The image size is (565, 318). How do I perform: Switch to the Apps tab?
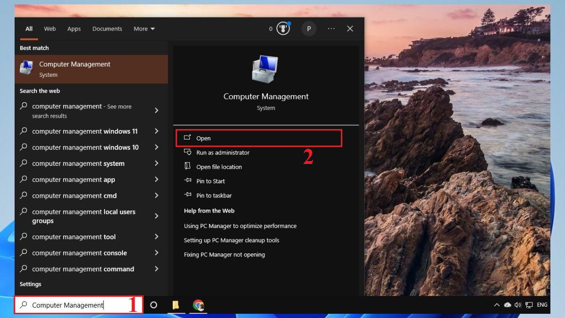74,29
